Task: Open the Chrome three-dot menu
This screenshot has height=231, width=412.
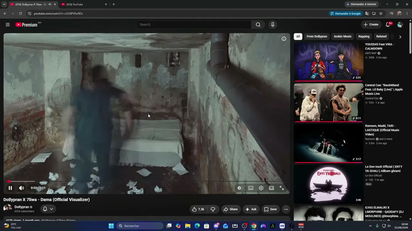Action: (x=407, y=13)
